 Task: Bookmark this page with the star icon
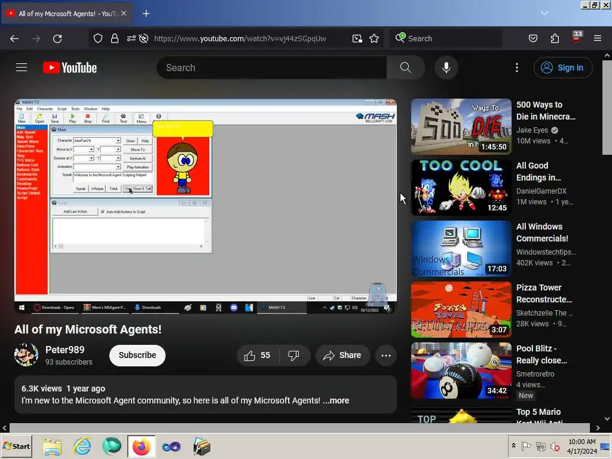[x=374, y=38]
